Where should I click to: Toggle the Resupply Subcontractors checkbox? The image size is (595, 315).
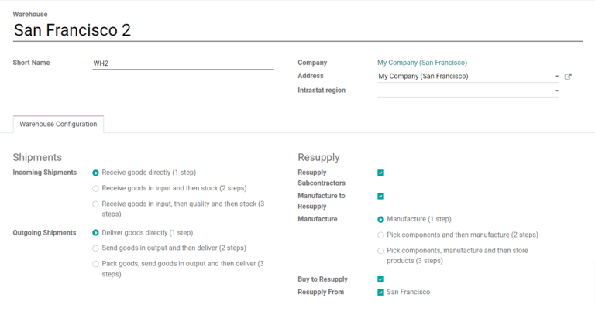coord(380,173)
